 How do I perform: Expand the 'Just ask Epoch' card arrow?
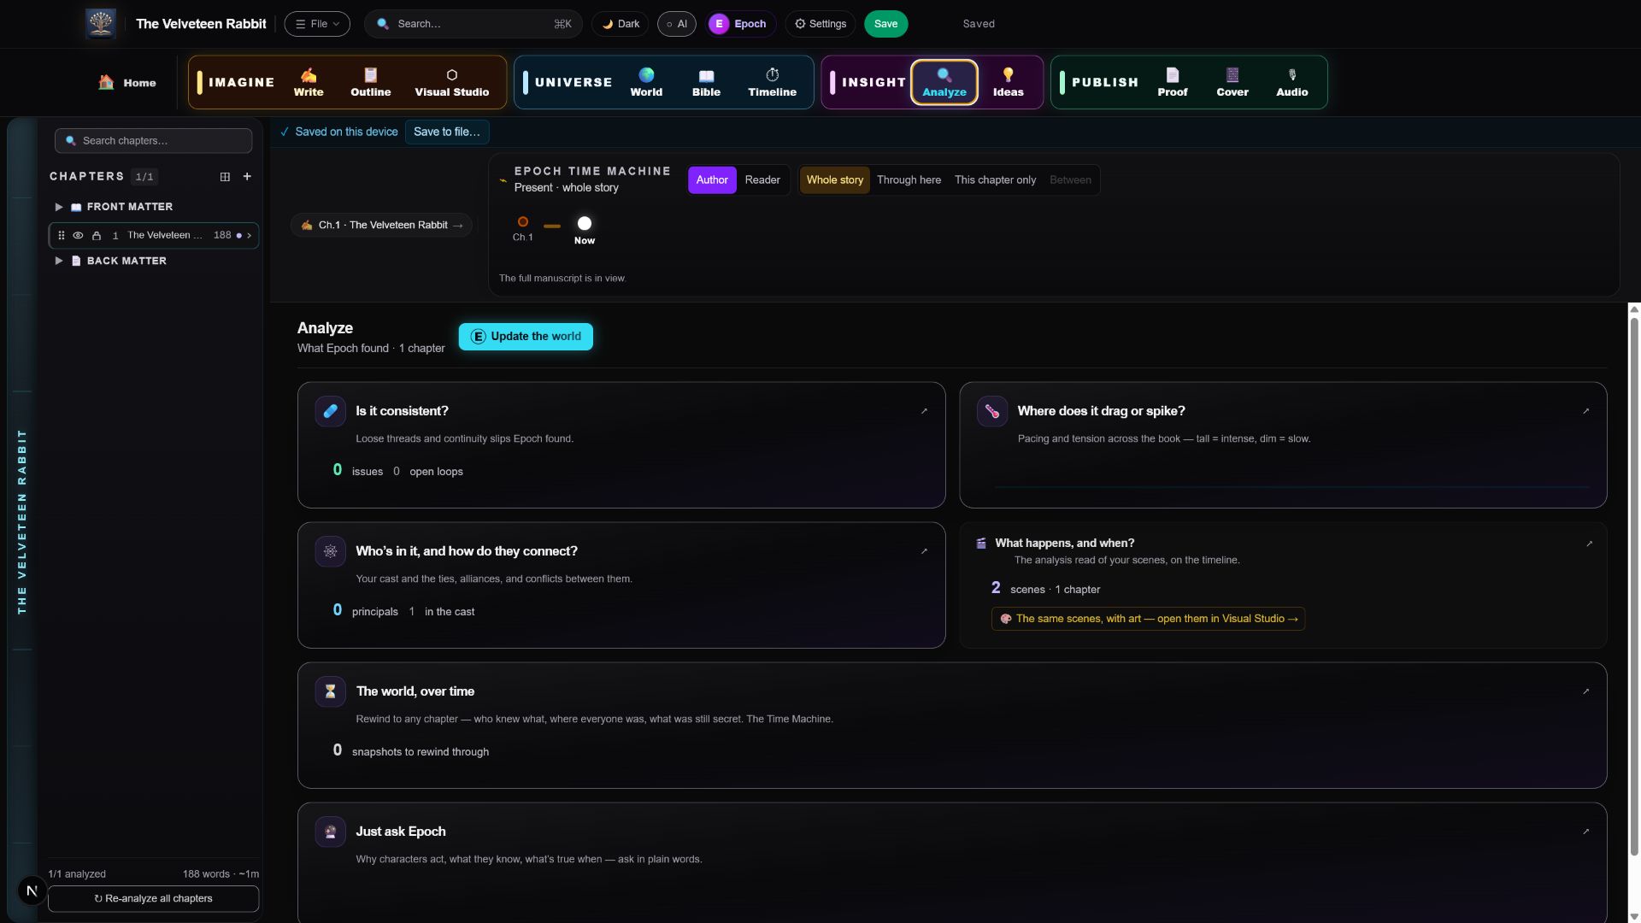tap(1585, 832)
